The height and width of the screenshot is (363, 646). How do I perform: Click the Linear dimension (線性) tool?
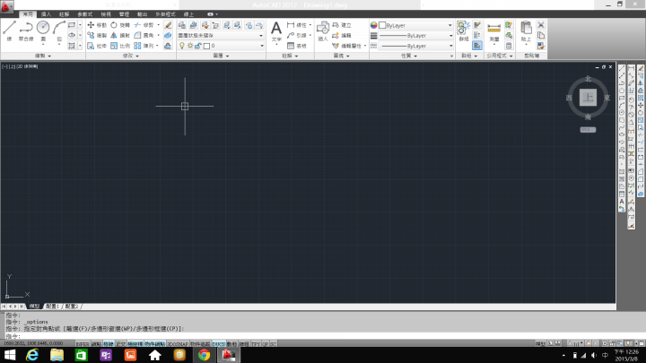click(x=297, y=25)
